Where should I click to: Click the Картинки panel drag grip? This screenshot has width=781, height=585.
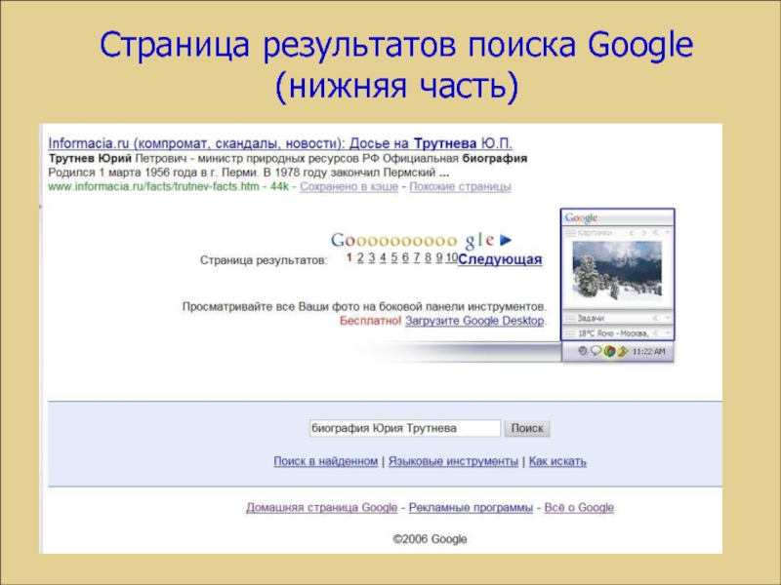570,233
